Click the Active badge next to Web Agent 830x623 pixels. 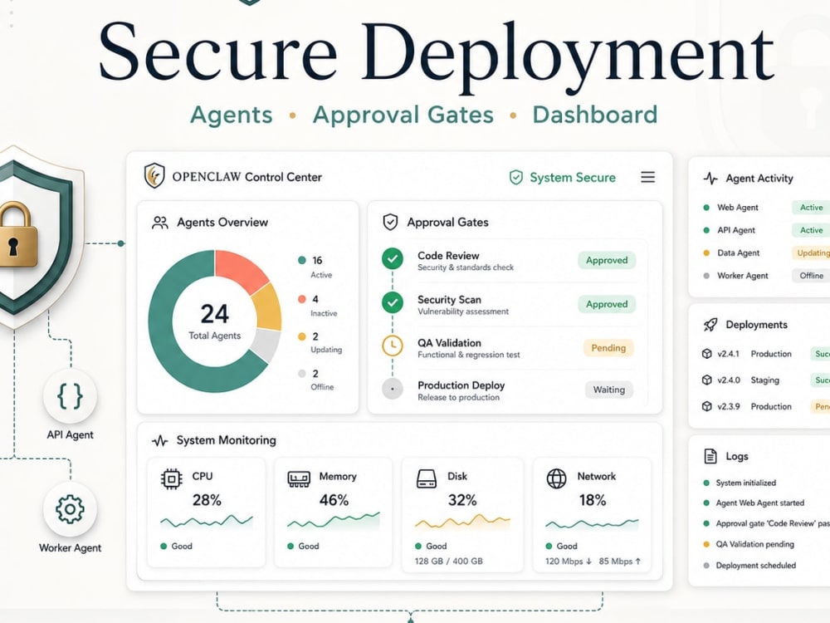(x=811, y=208)
